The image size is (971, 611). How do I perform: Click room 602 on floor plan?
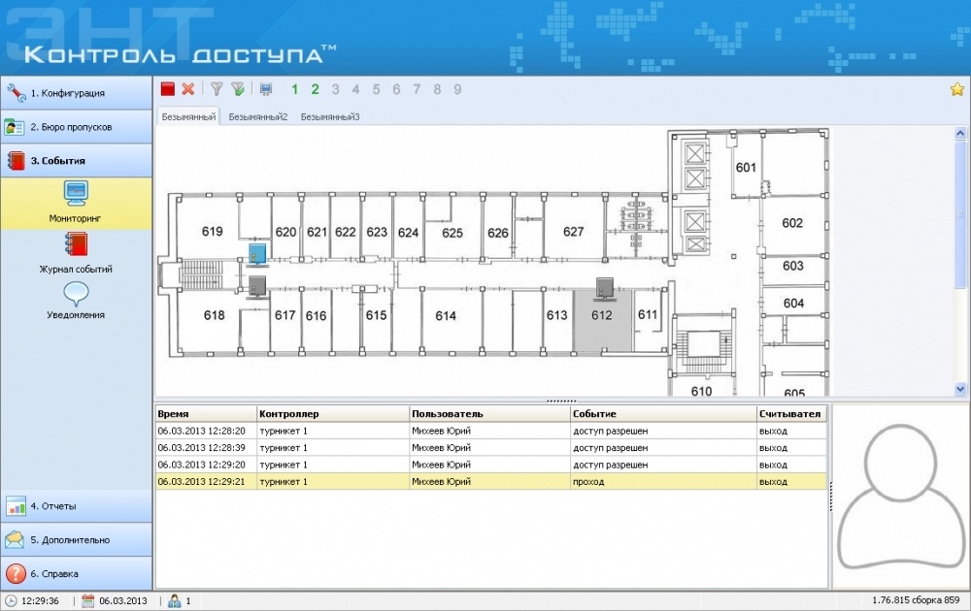click(x=792, y=223)
